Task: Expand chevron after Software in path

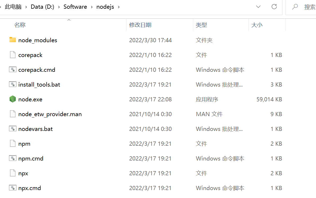Action: (x=92, y=7)
